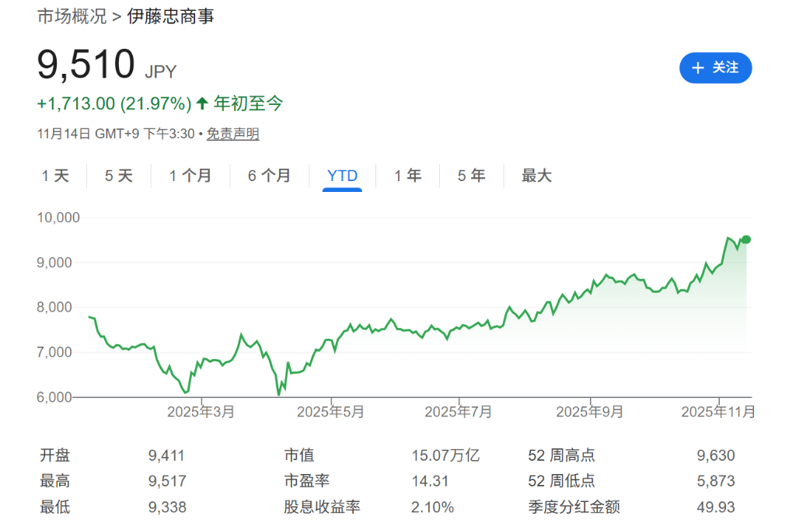Screen dimensions: 796x530
Task: Click the green endpoint dot on chart
Action: [x=746, y=239]
